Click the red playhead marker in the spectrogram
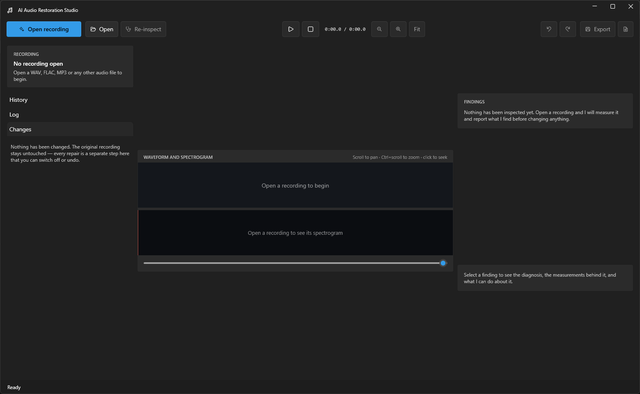Screen dimensions: 640x394 point(138,233)
